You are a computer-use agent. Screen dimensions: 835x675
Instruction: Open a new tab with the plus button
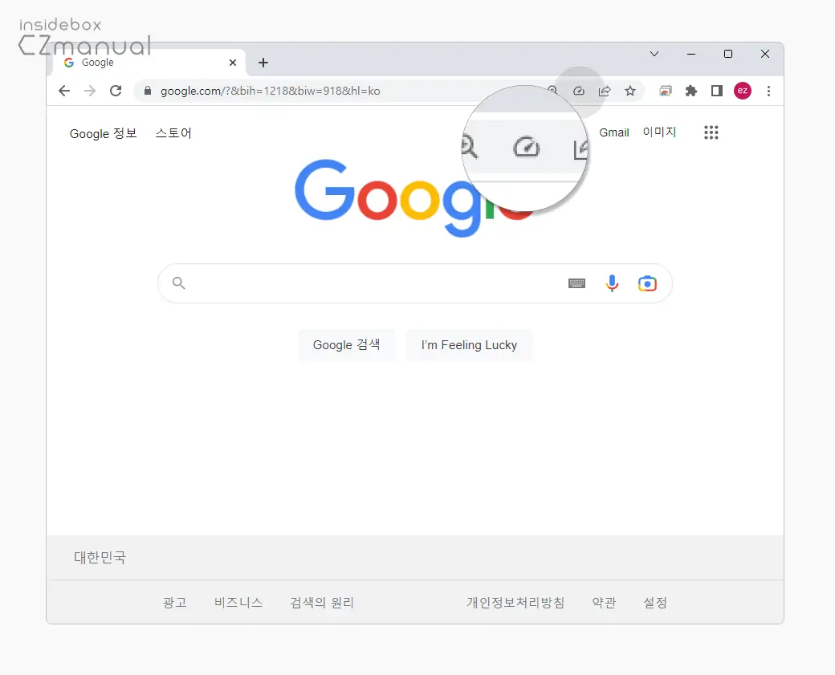263,63
